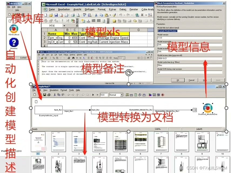Image resolution: width=231 pixels, height=173 pixels.
Task: Click the Print Preview icon in Excel
Action: coord(78,15)
